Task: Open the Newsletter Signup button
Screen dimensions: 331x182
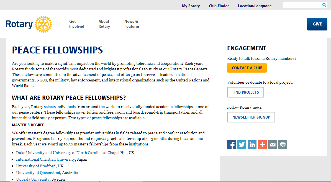Action: click(x=251, y=117)
